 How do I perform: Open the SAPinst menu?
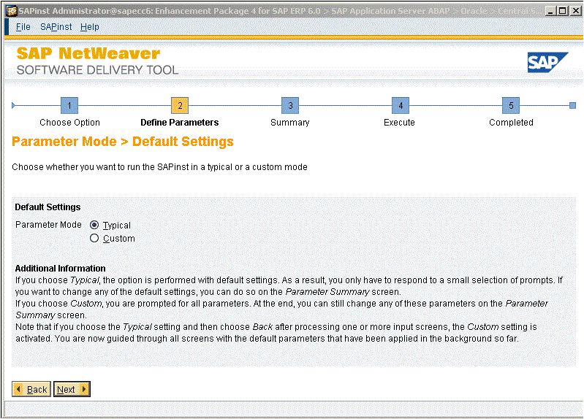[x=56, y=27]
